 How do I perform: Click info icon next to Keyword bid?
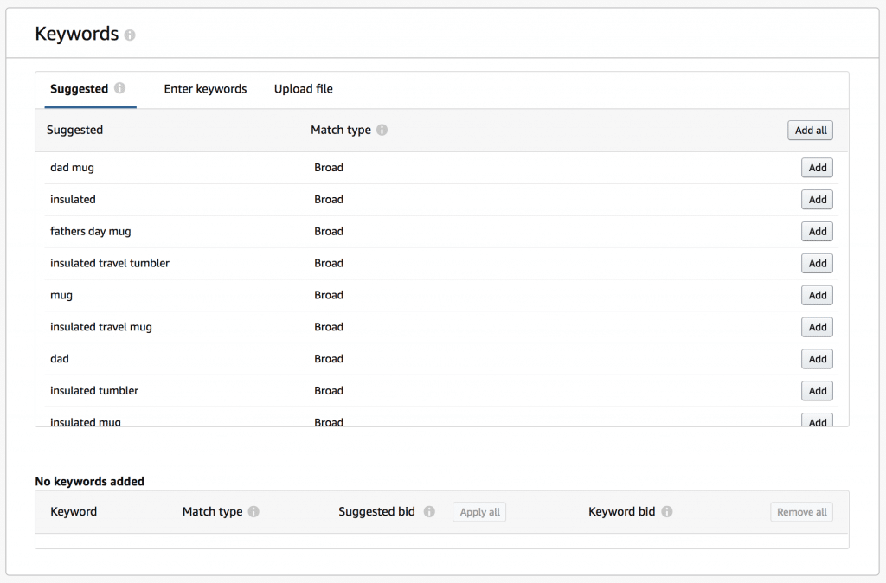[667, 511]
